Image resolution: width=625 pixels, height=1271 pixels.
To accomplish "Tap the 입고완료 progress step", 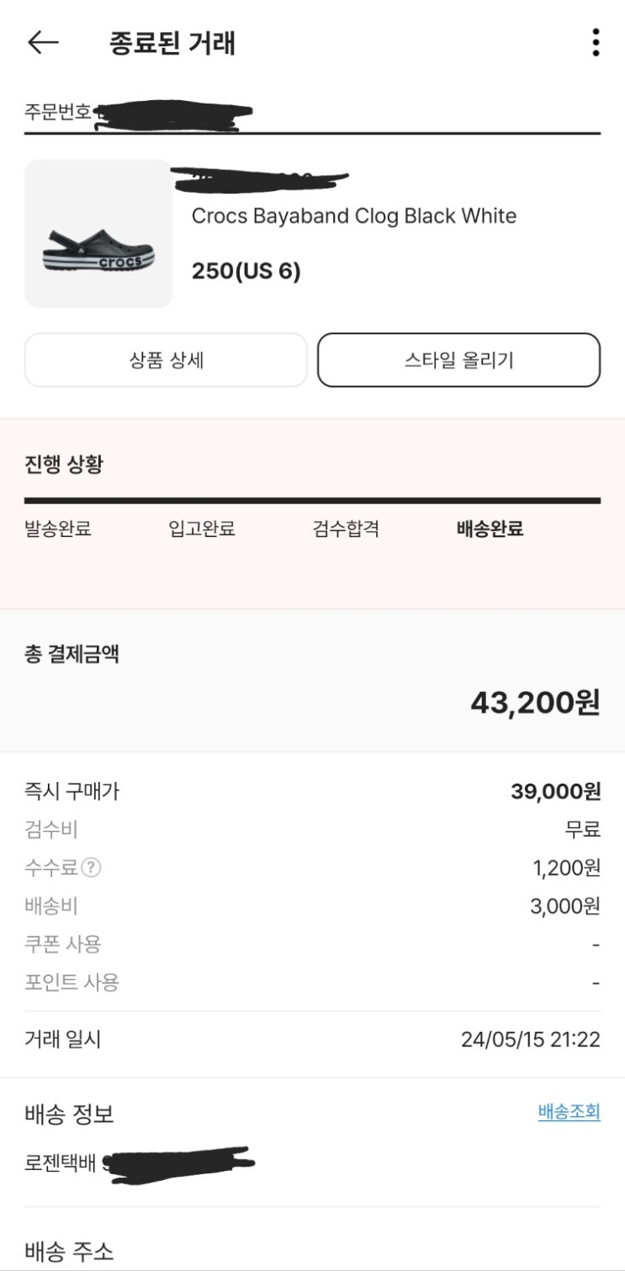I will point(202,529).
